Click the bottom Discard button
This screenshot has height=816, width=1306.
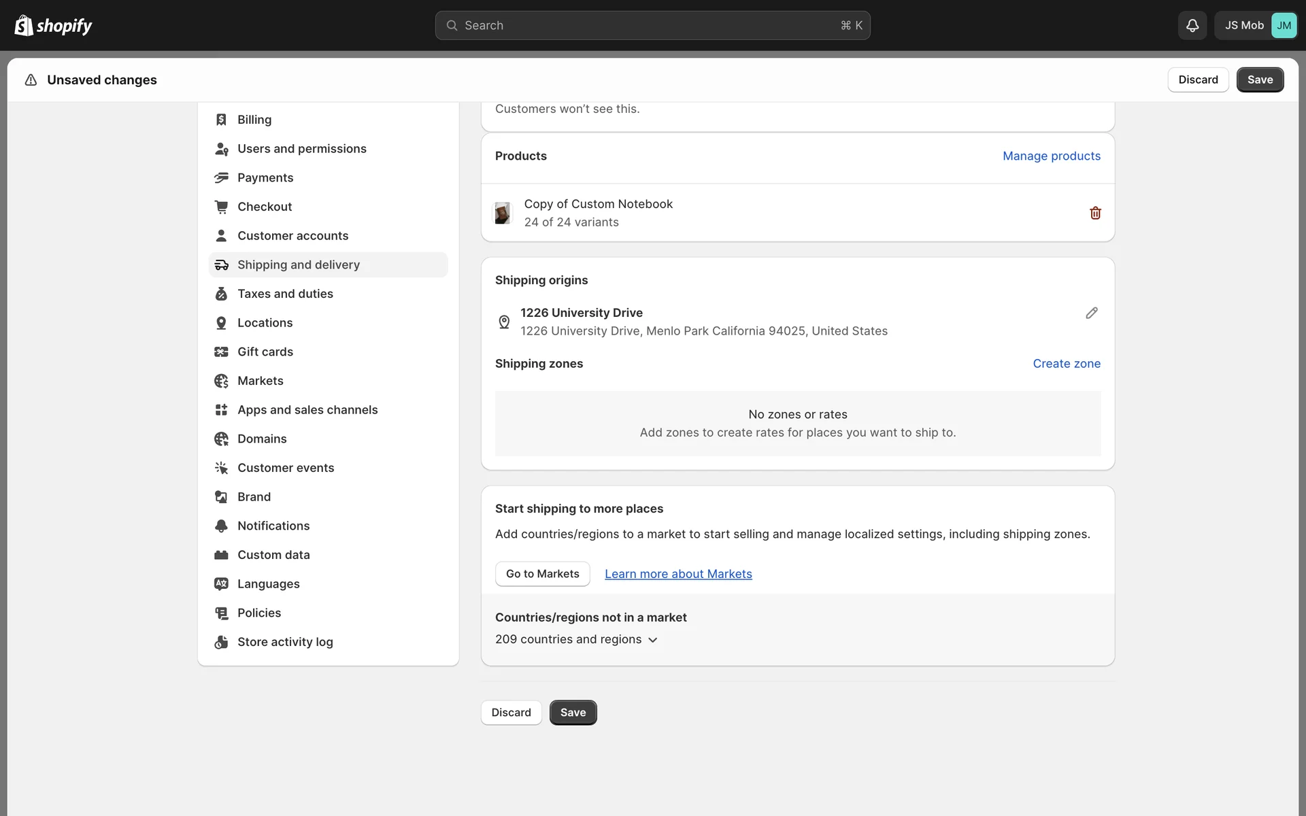click(x=511, y=713)
